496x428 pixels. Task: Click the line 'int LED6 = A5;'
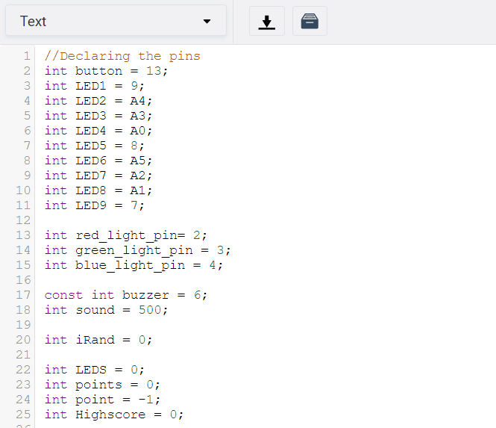coord(98,161)
